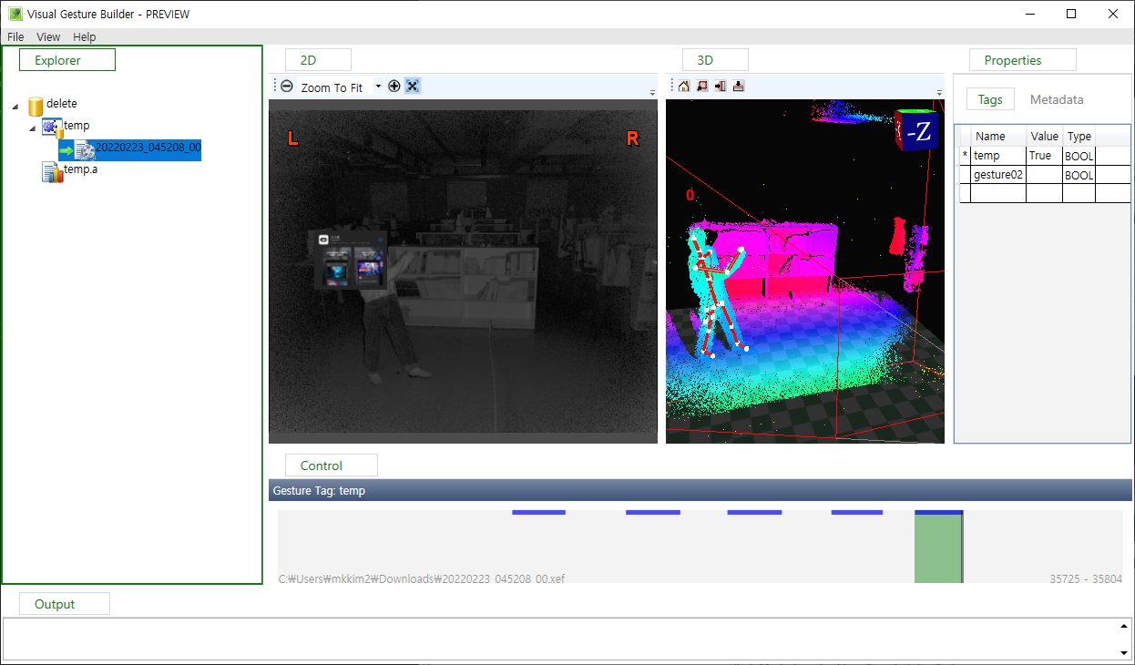Open the Help menu
This screenshot has height=665, width=1135.
[x=85, y=37]
